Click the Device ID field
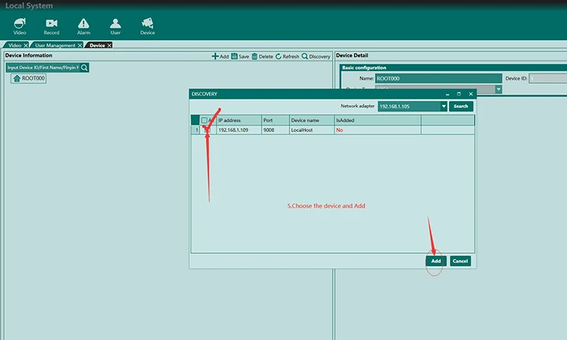 pyautogui.click(x=547, y=79)
